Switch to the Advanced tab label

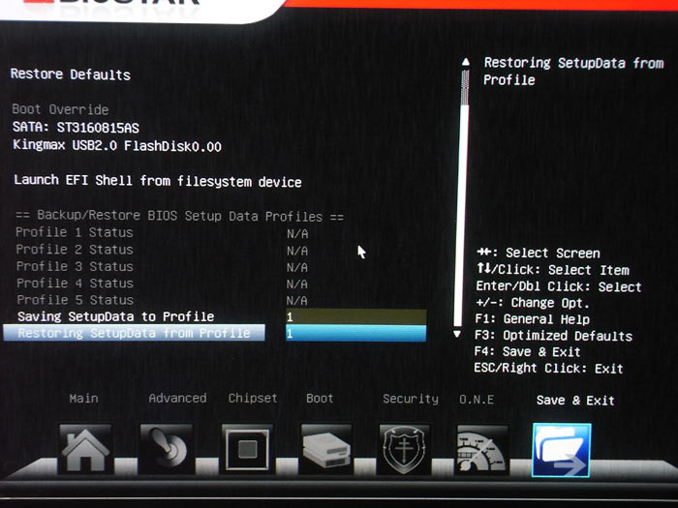177,398
